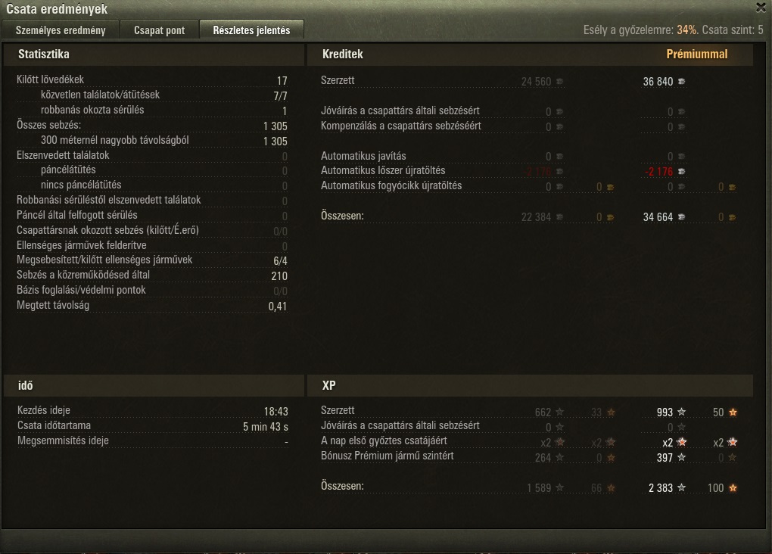This screenshot has height=554, width=772.
Task: Close the Csata eredmények window
Action: click(761, 8)
